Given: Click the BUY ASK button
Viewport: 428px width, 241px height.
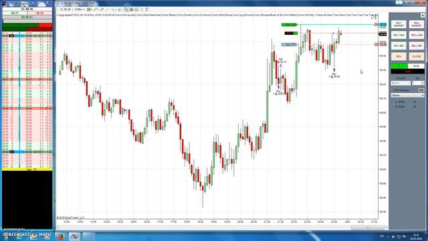Looking at the screenshot, I should click(x=399, y=35).
